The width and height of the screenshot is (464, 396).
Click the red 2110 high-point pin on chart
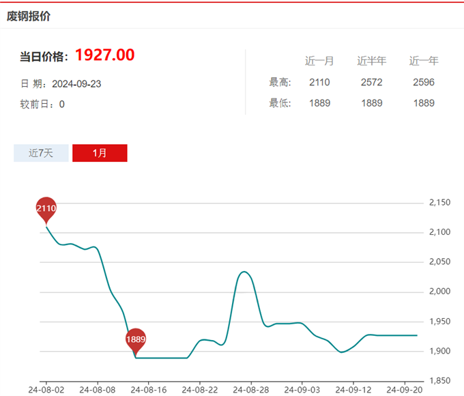tap(46, 208)
